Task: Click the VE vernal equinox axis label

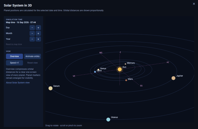Action: click(74, 76)
